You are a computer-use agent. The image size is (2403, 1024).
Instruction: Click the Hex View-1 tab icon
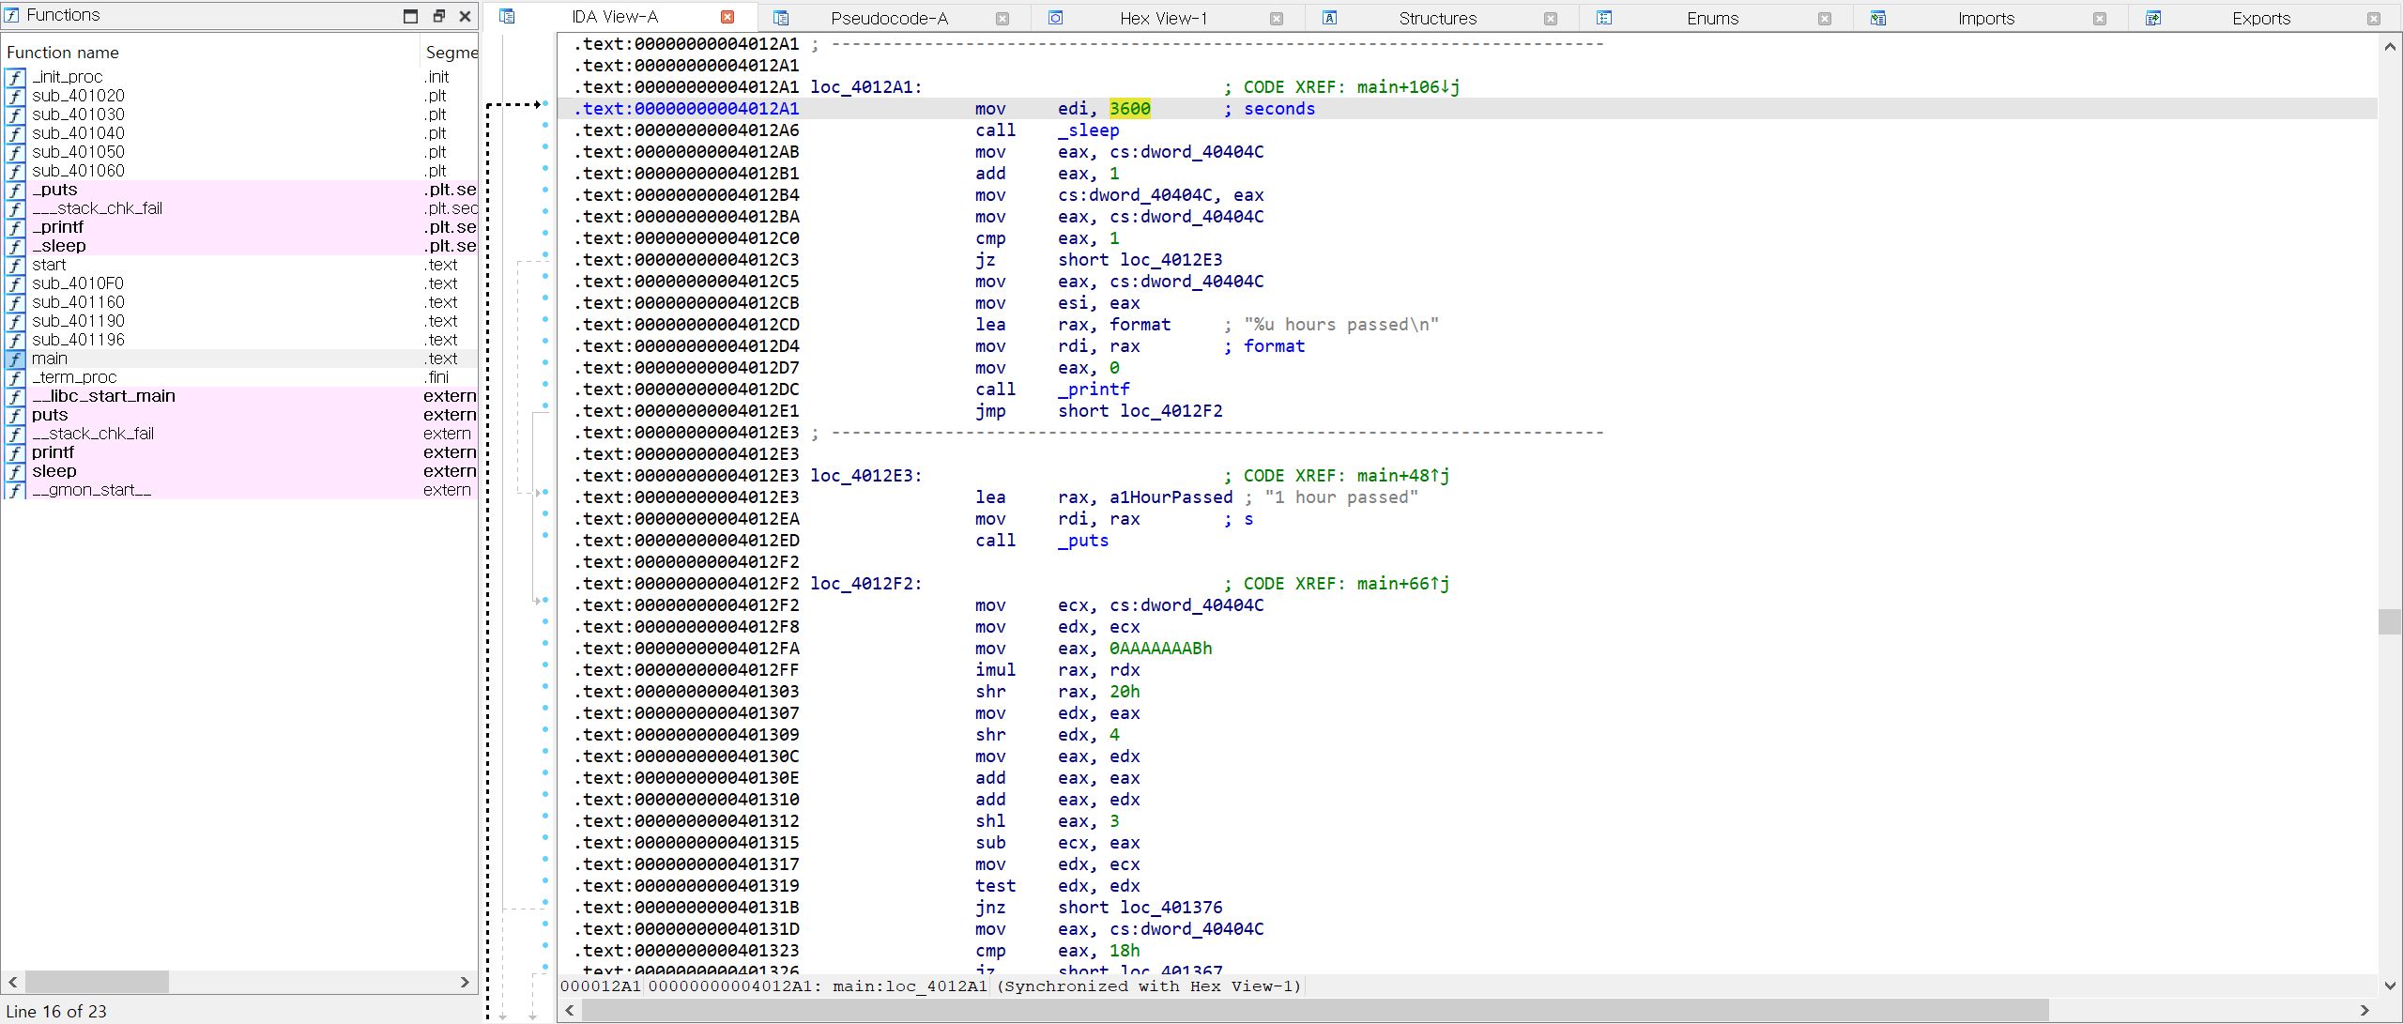click(1055, 18)
